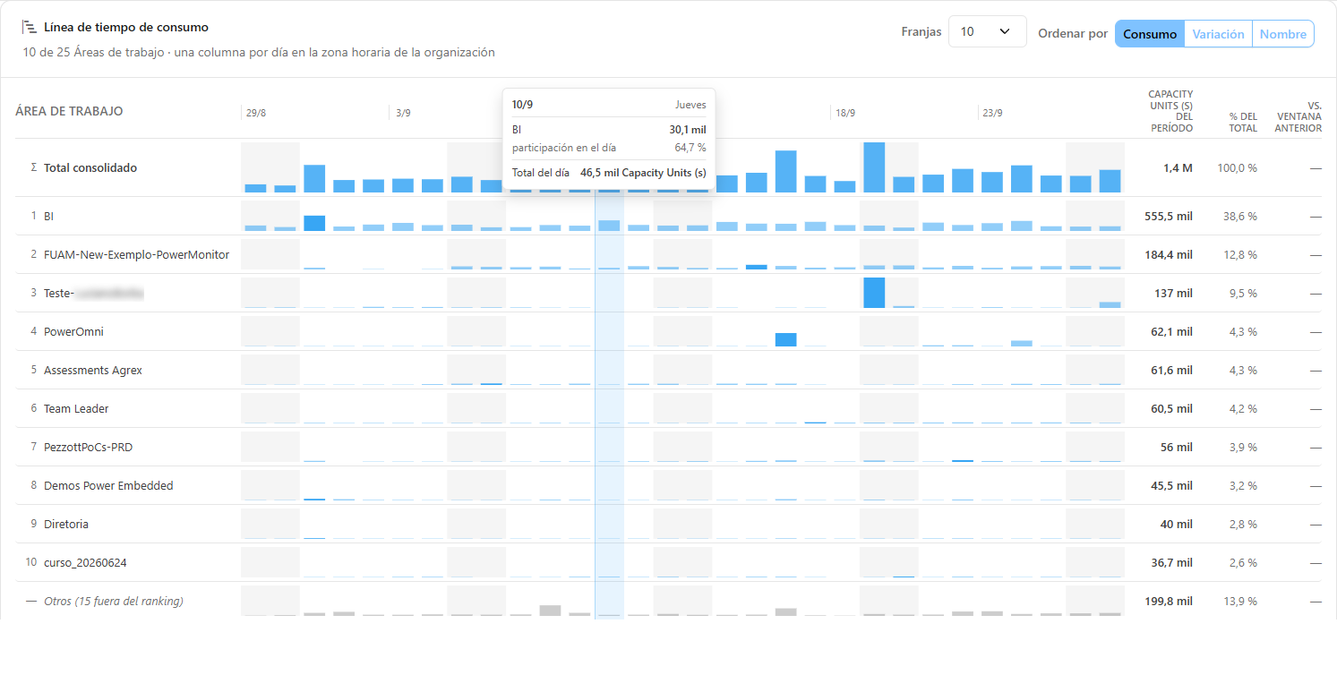The width and height of the screenshot is (1337, 675).
Task: Click the 62,1 mil value for PowerOmni
Action: click(1171, 332)
